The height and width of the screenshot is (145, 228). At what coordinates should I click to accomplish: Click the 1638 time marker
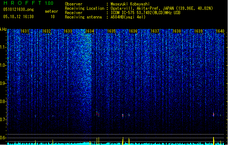[x=177, y=31]
